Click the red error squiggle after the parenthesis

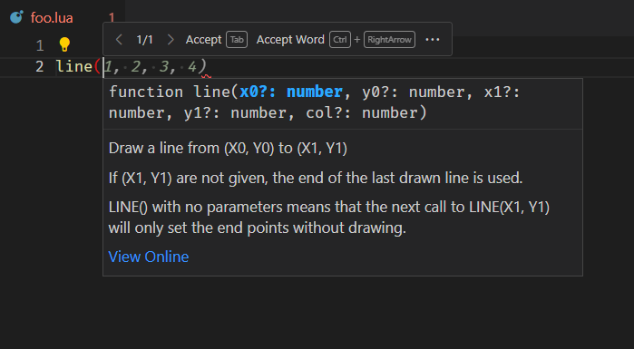(207, 76)
